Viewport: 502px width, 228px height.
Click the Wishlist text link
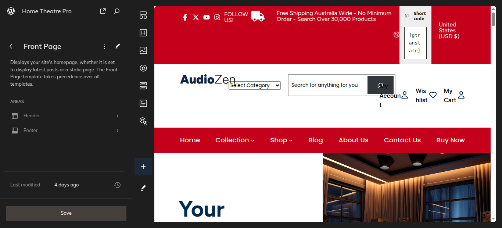click(x=422, y=96)
